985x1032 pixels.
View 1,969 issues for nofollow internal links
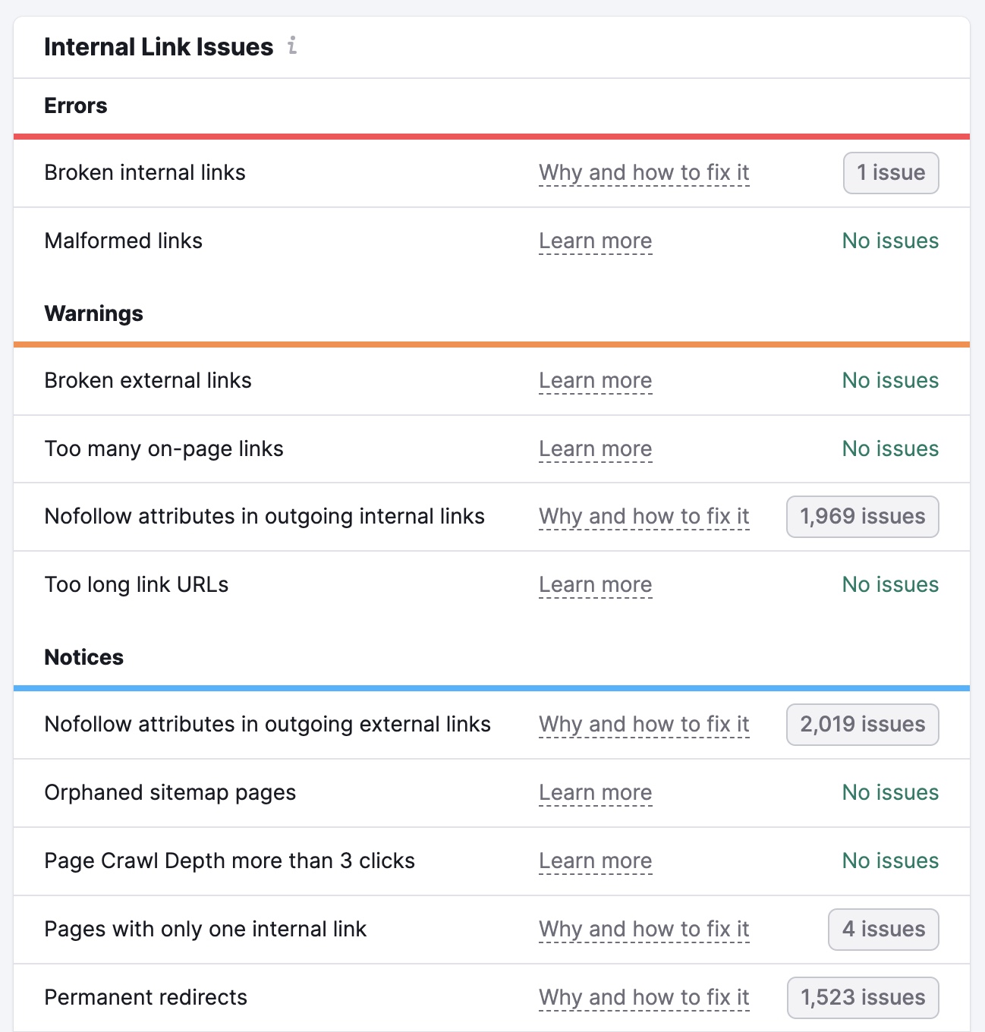click(x=862, y=516)
